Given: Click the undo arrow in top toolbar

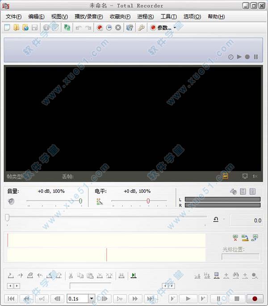Looking at the screenshot, I should [79, 28].
